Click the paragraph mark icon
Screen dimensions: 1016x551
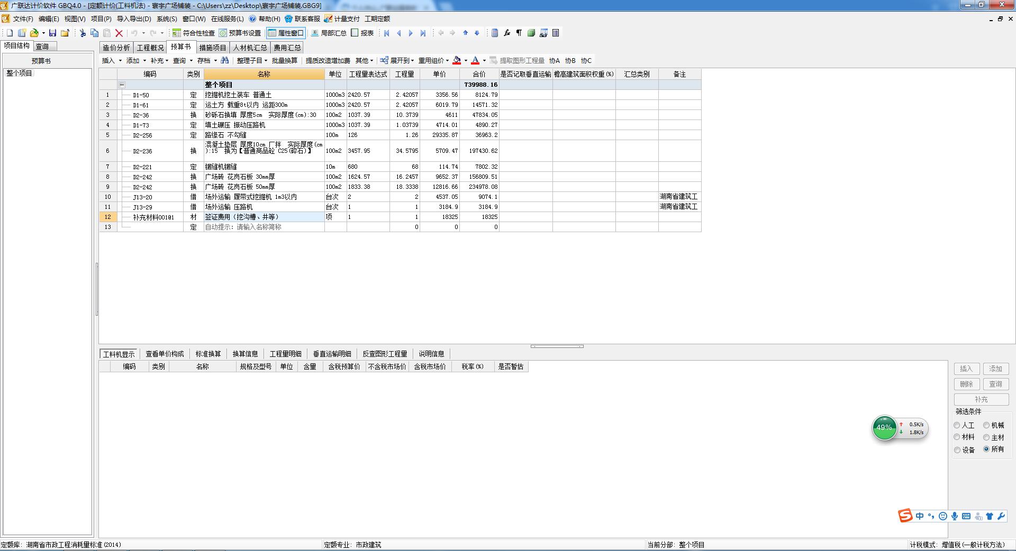point(519,33)
